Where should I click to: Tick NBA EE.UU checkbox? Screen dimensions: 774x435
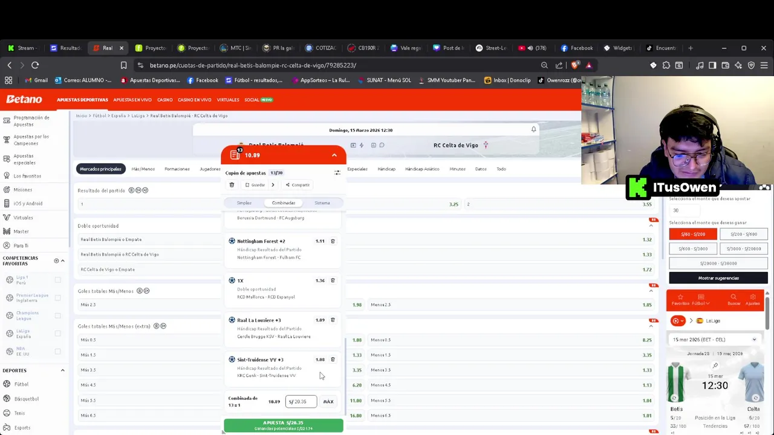pyautogui.click(x=58, y=351)
